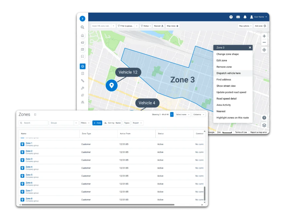Click the Nearest toolbar button on map

(x=158, y=26)
